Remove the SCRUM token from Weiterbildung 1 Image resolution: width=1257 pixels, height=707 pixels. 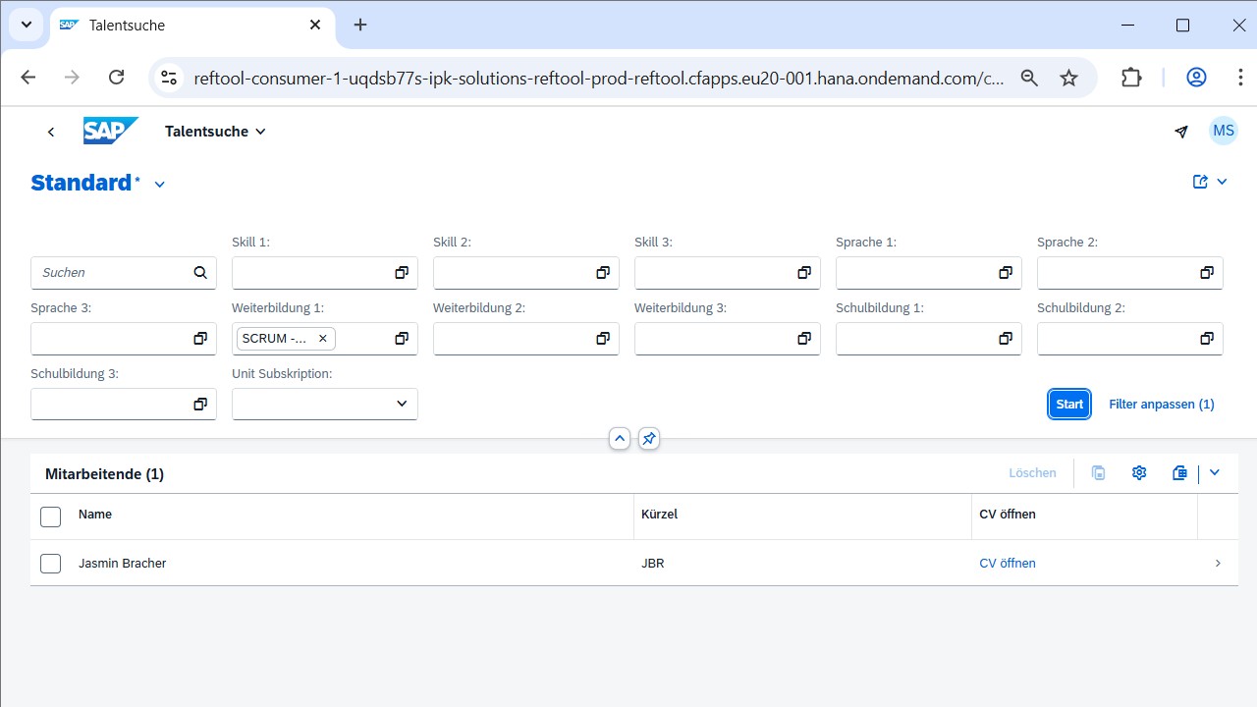point(322,339)
